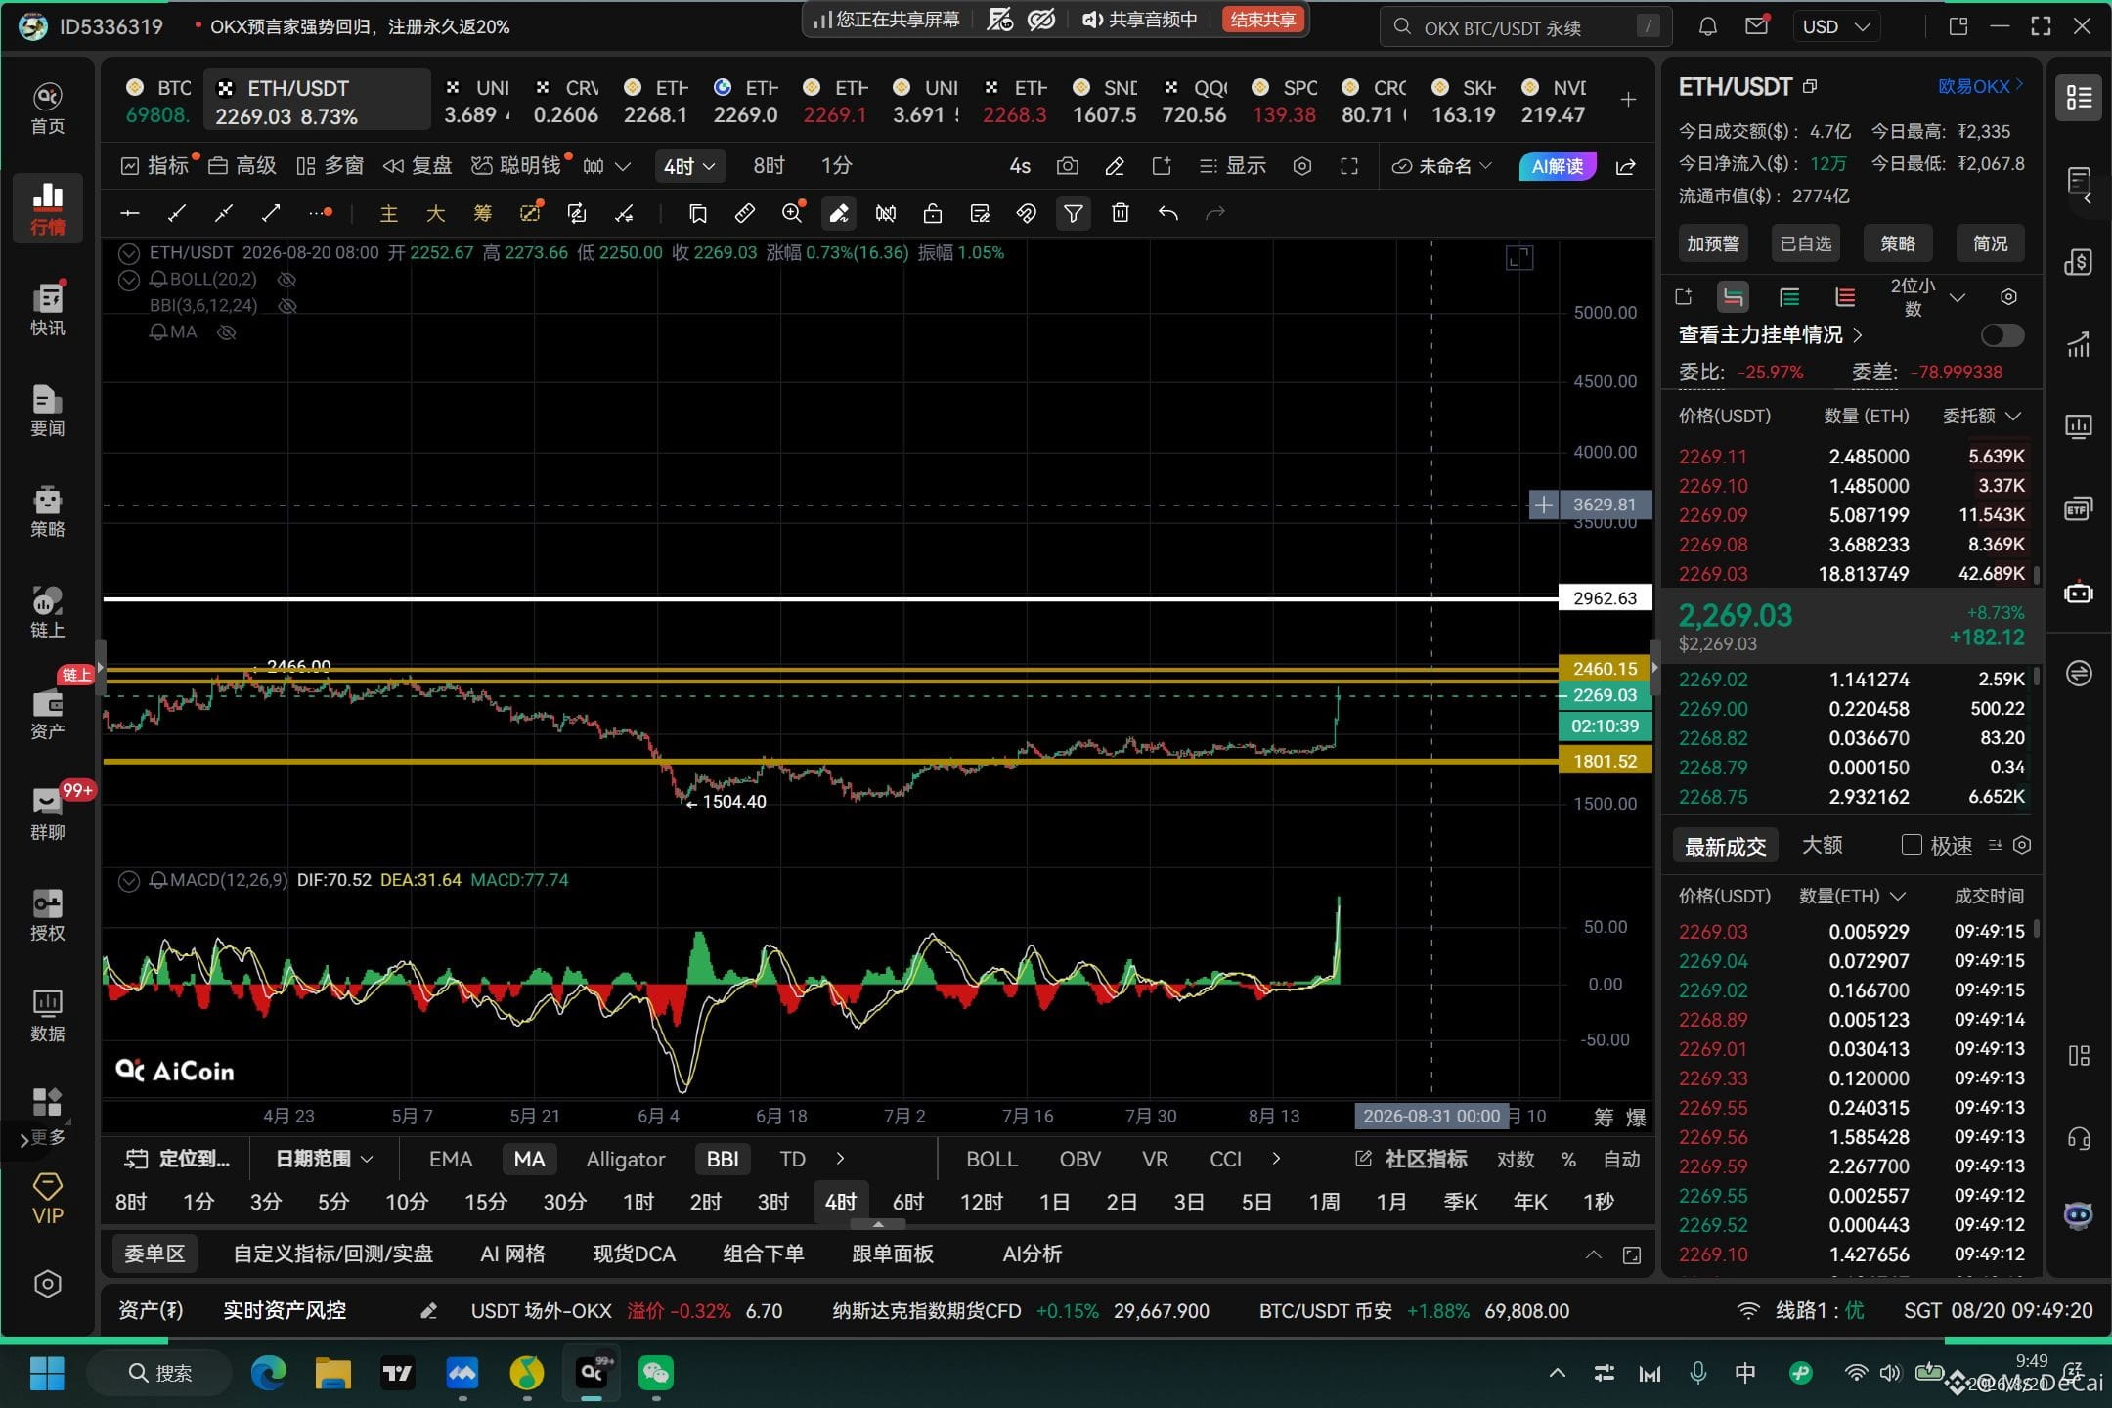Click the share arrow icon beside AI解读
The height and width of the screenshot is (1408, 2112).
[x=1625, y=166]
